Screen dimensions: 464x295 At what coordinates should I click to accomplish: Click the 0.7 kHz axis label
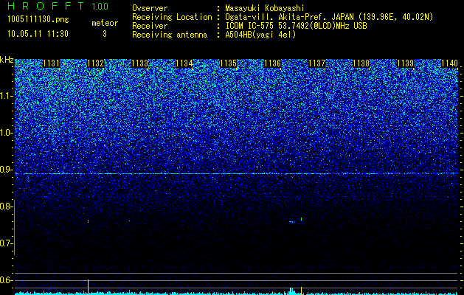click(x=5, y=243)
